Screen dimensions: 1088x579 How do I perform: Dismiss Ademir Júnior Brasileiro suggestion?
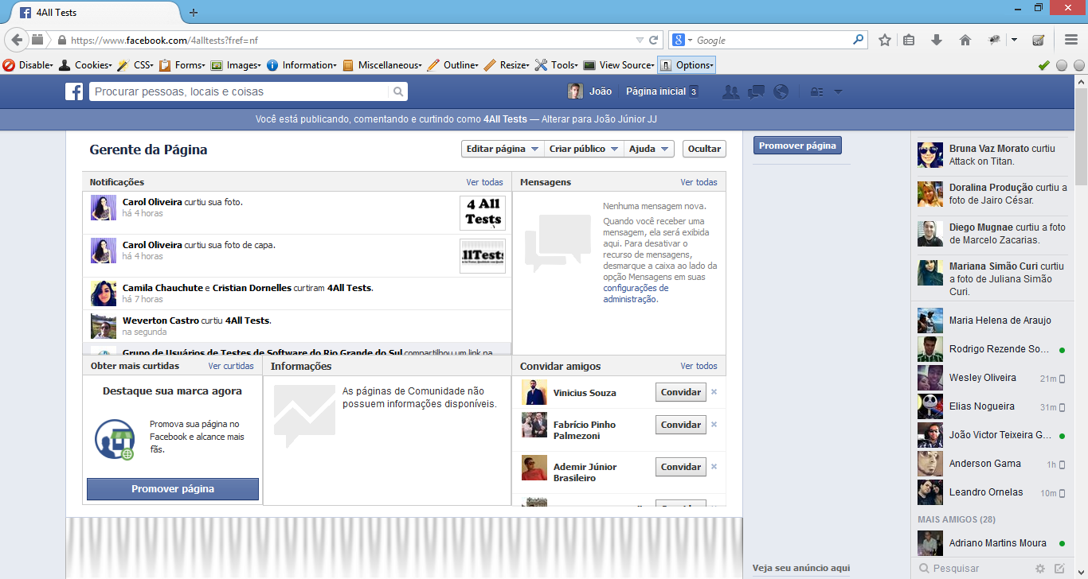point(714,466)
